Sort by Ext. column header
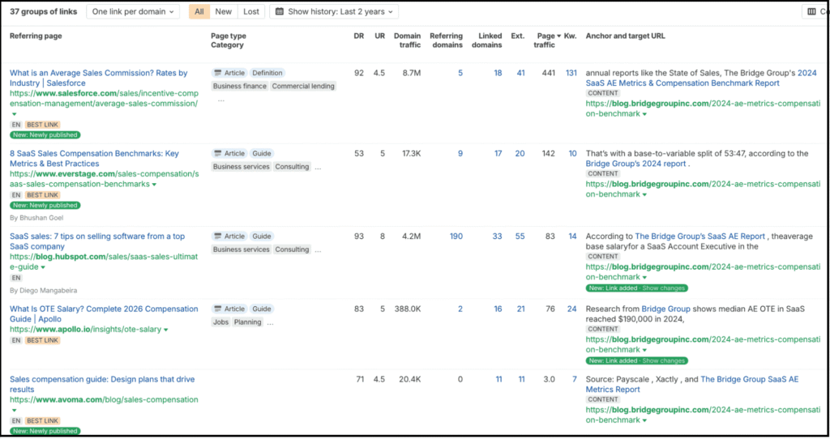 click(518, 36)
